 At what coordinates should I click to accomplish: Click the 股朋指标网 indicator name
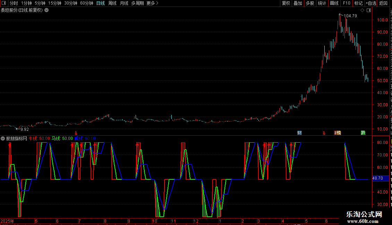pos(17,138)
